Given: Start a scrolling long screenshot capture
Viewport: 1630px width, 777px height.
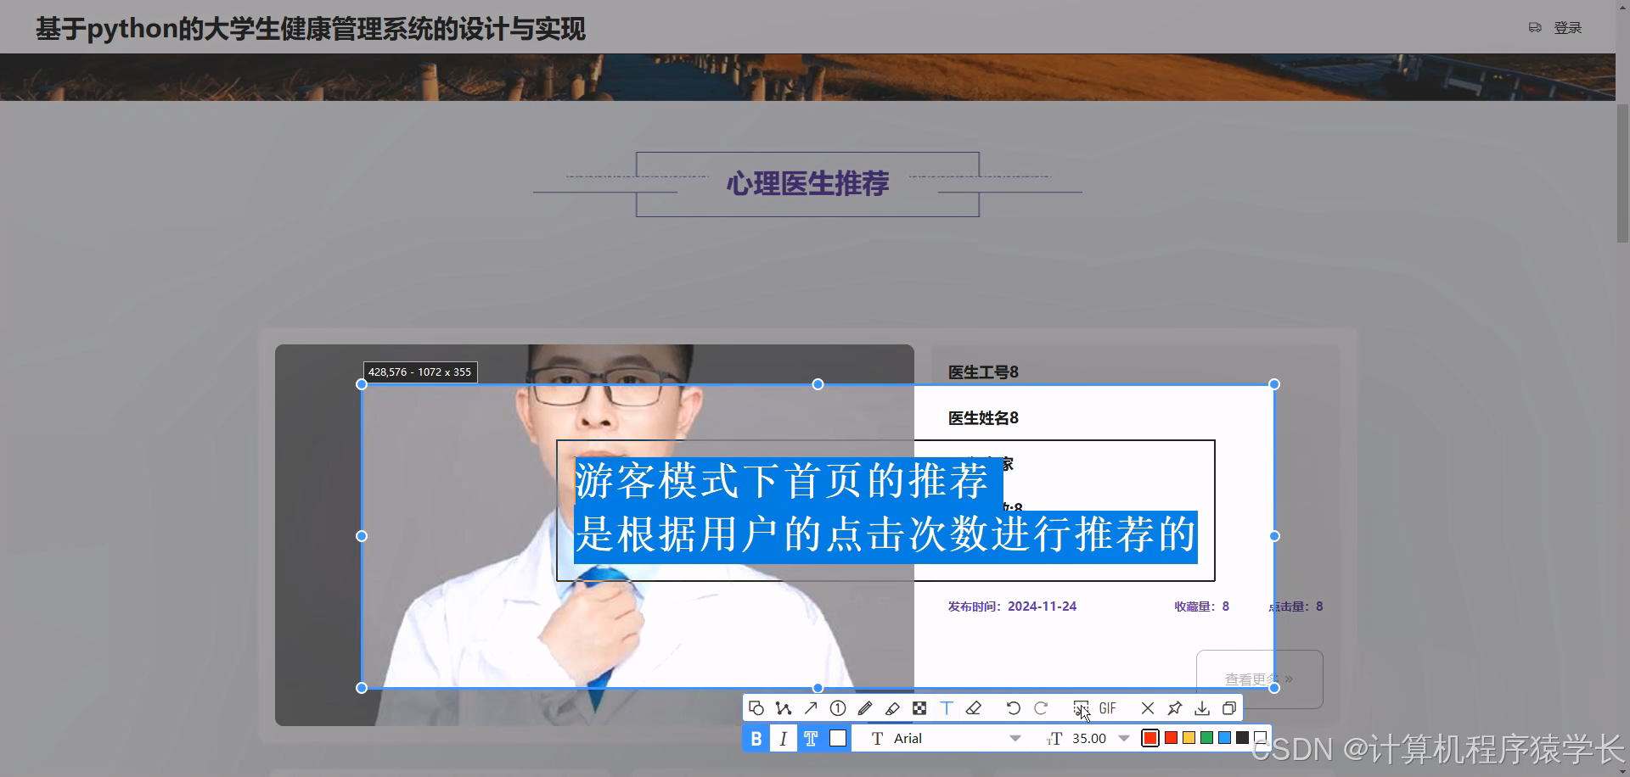Looking at the screenshot, I should point(1081,708).
